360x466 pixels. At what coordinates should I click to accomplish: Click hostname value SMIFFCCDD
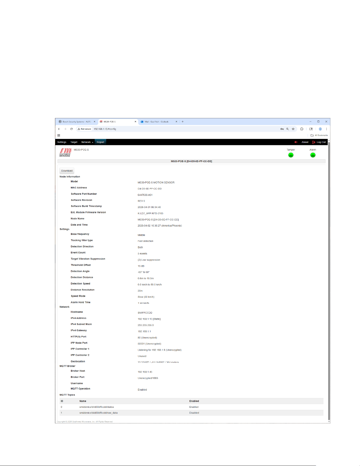pos(145,313)
